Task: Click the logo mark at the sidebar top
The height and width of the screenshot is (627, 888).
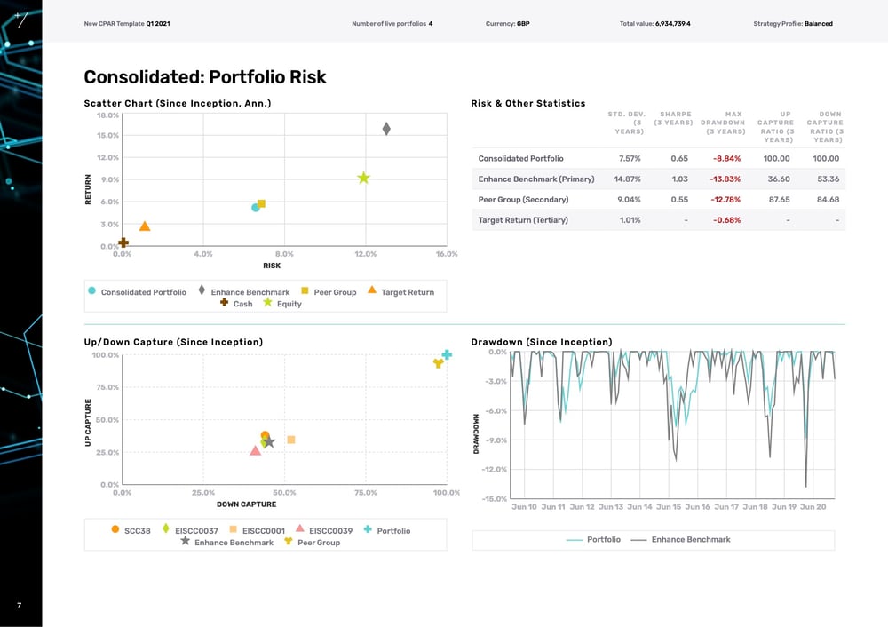Action: pos(20,20)
